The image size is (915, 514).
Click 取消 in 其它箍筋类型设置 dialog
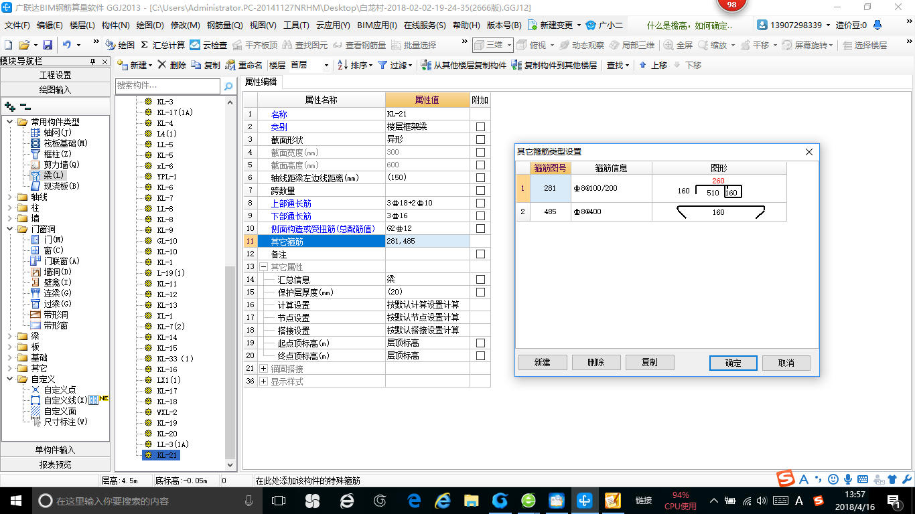pos(786,363)
